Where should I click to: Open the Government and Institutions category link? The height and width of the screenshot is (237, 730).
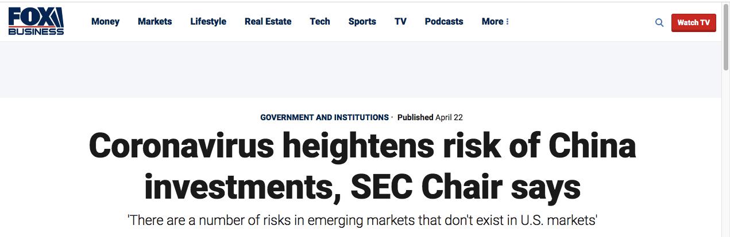(x=325, y=117)
